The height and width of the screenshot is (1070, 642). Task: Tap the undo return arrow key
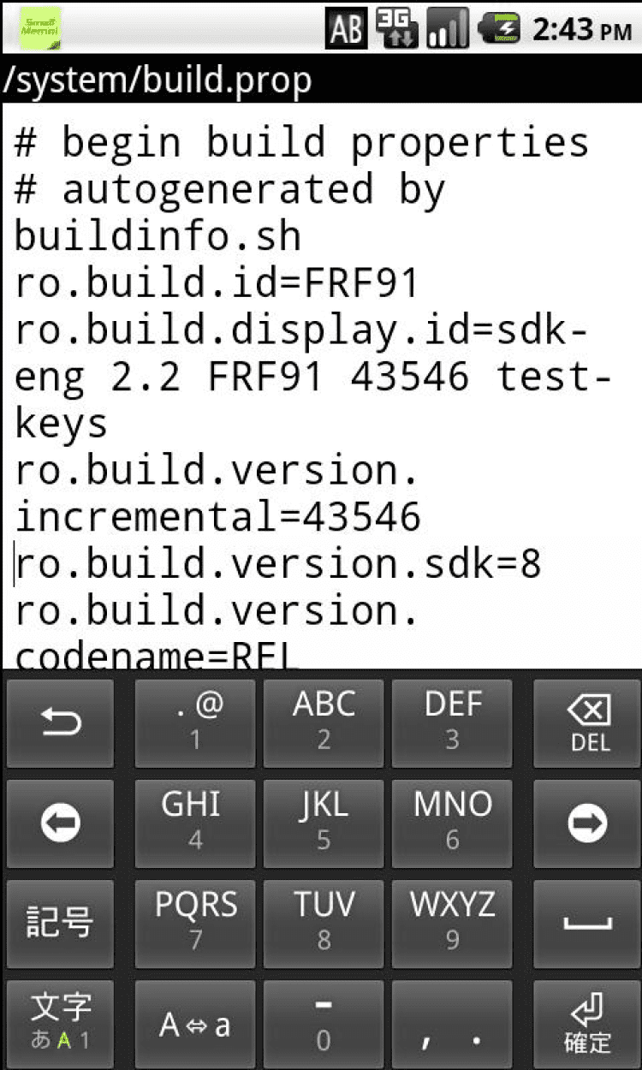(x=60, y=723)
